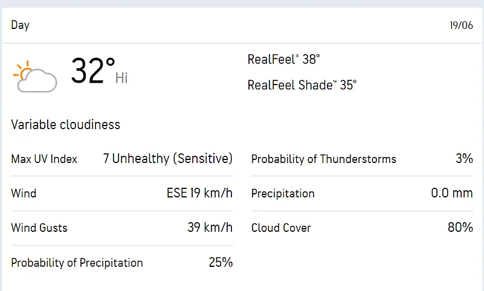Select the 19/06 date label
Screen dimensions: 484x291
pyautogui.click(x=461, y=25)
